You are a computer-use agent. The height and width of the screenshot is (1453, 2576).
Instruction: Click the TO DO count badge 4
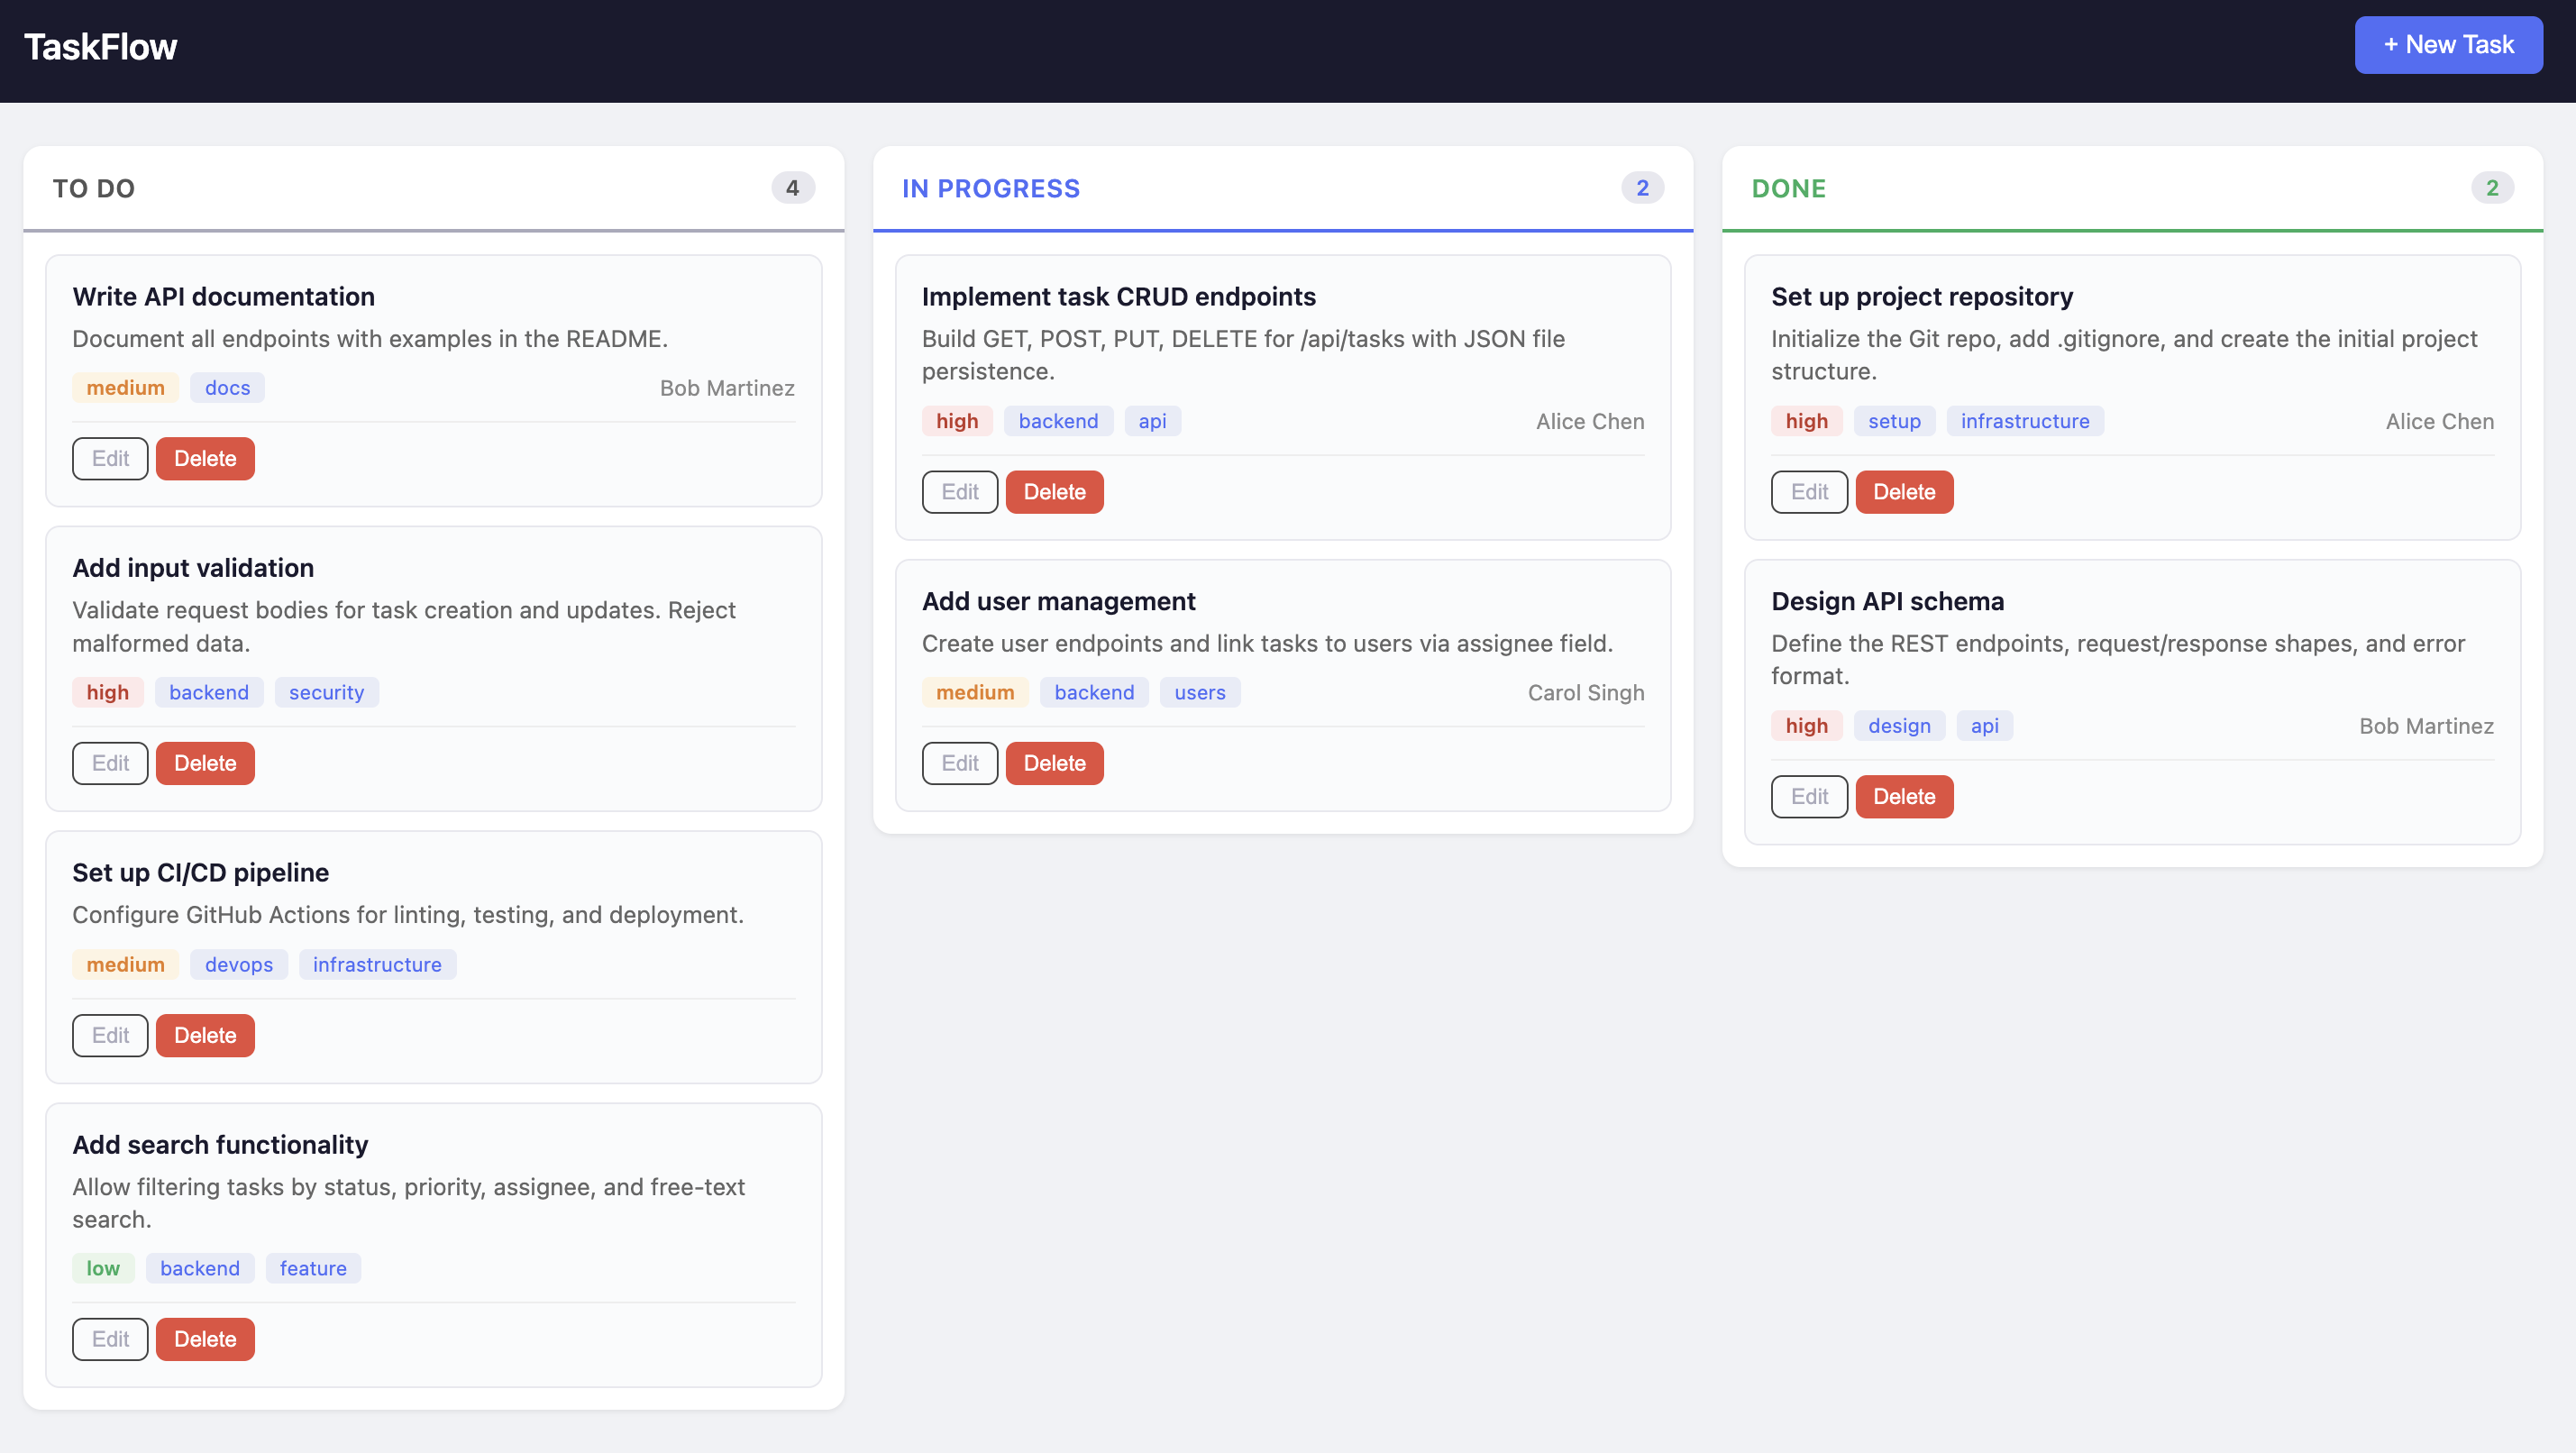coord(793,188)
